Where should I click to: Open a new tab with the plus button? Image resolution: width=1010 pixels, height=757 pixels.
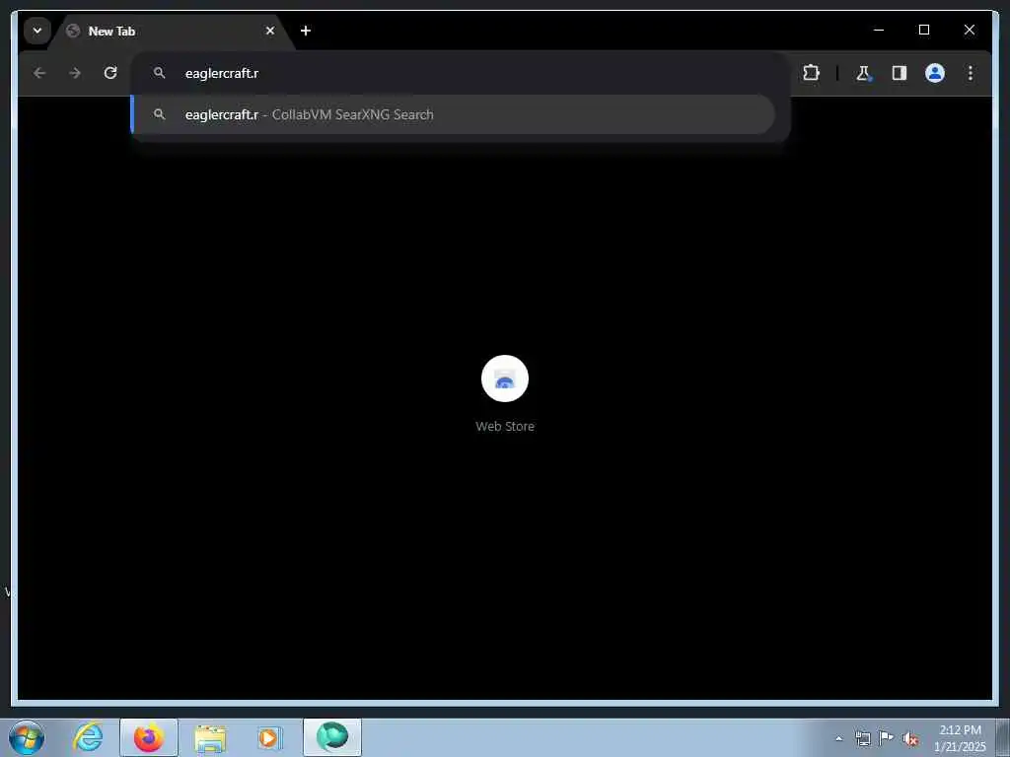pyautogui.click(x=306, y=31)
